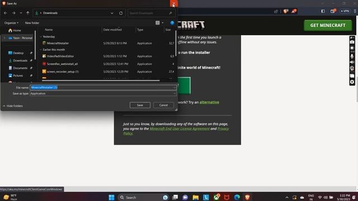Screen dimensions: 358x201
Task: Click browser share page icon
Action: (276, 11)
